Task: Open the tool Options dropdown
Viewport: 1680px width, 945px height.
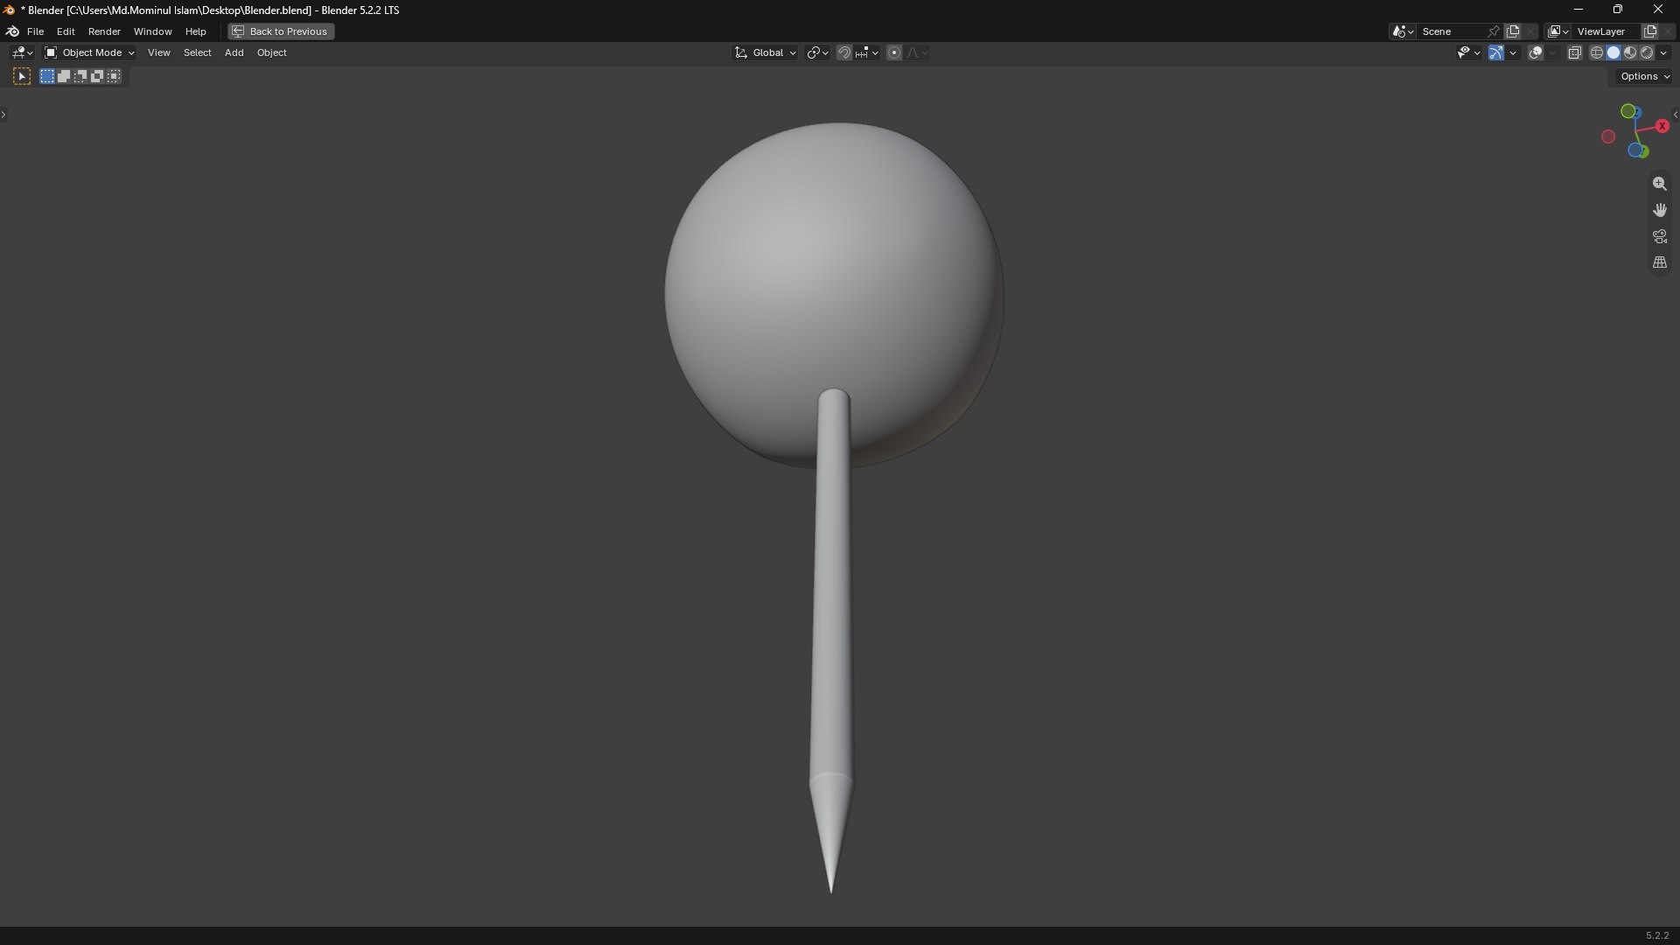Action: [1645, 77]
